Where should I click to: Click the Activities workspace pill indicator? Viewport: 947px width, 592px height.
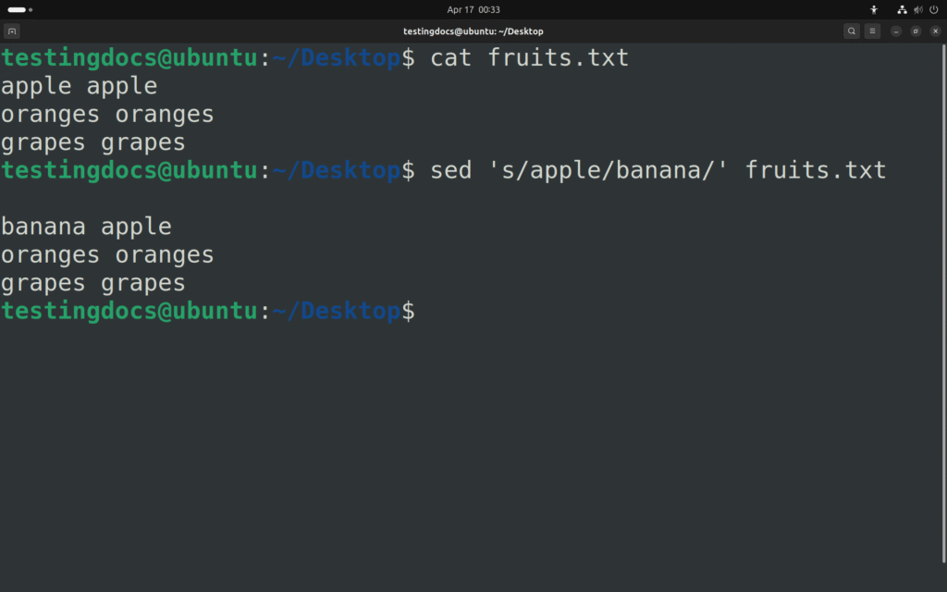tap(17, 9)
